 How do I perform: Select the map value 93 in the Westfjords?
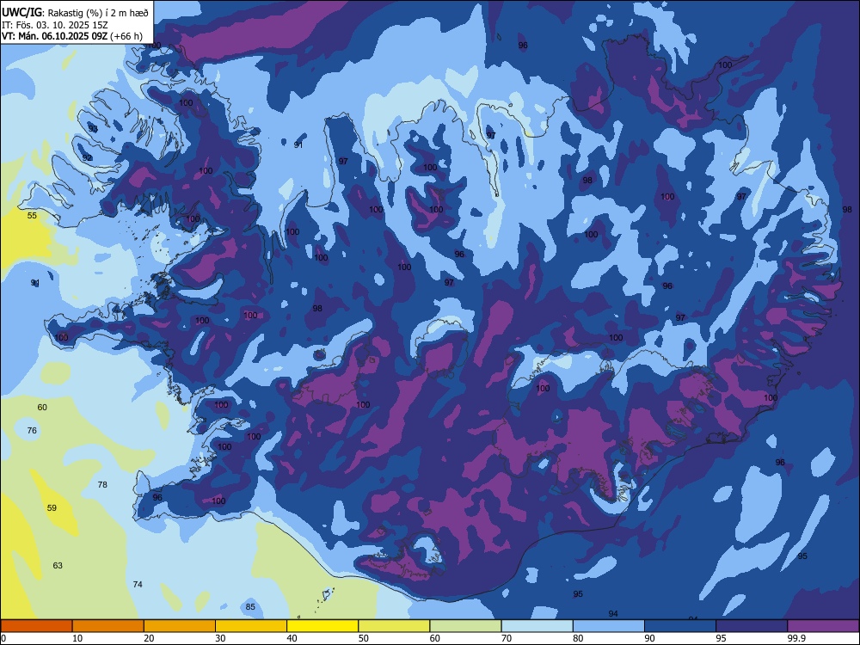(x=93, y=129)
